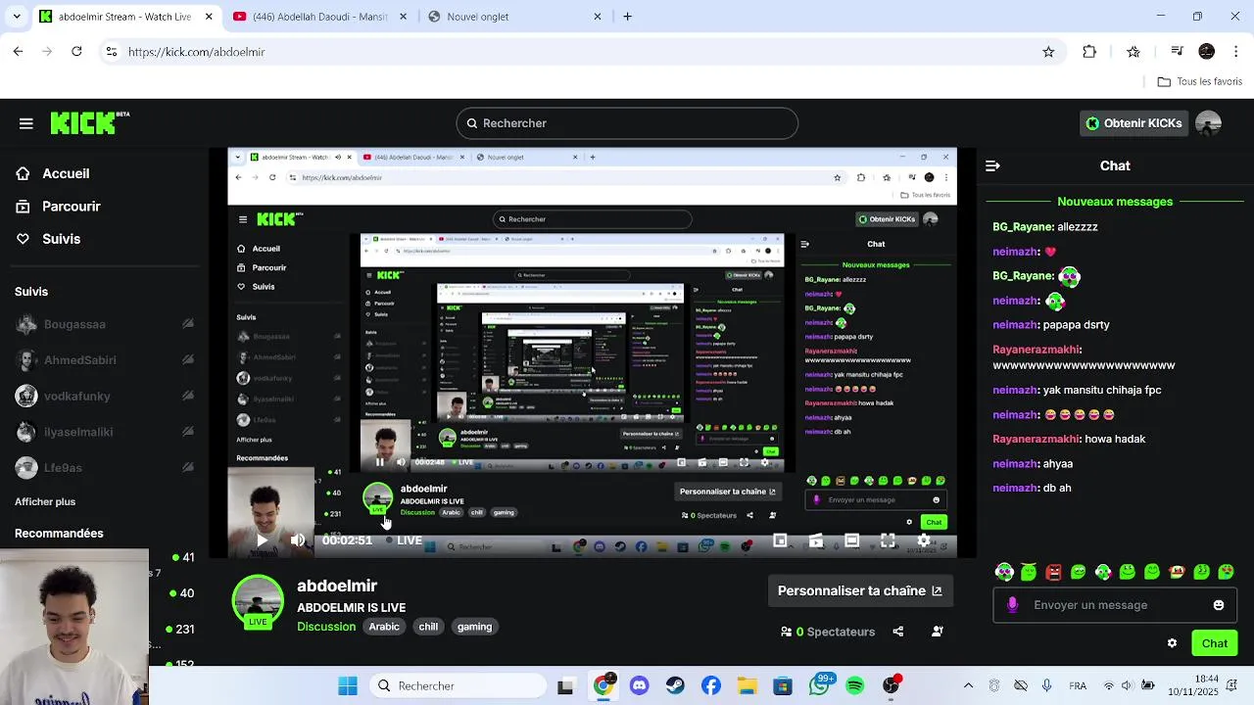
Task: Open Steam from the taskbar
Action: (x=675, y=686)
